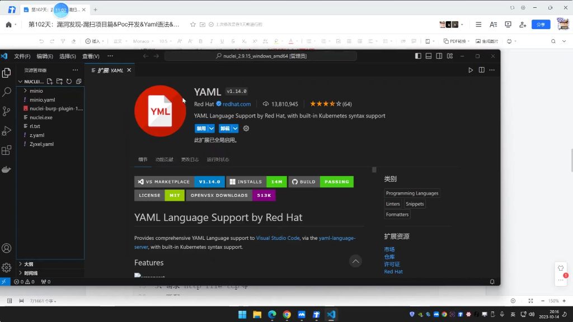The height and width of the screenshot is (322, 573).
Task: Open customize layout icon
Action: coord(450,56)
